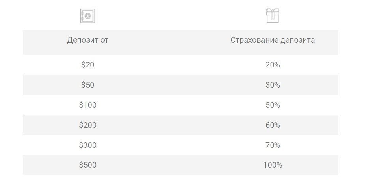The height and width of the screenshot is (194, 366).
Task: Click the gift box icon
Action: 273,15
